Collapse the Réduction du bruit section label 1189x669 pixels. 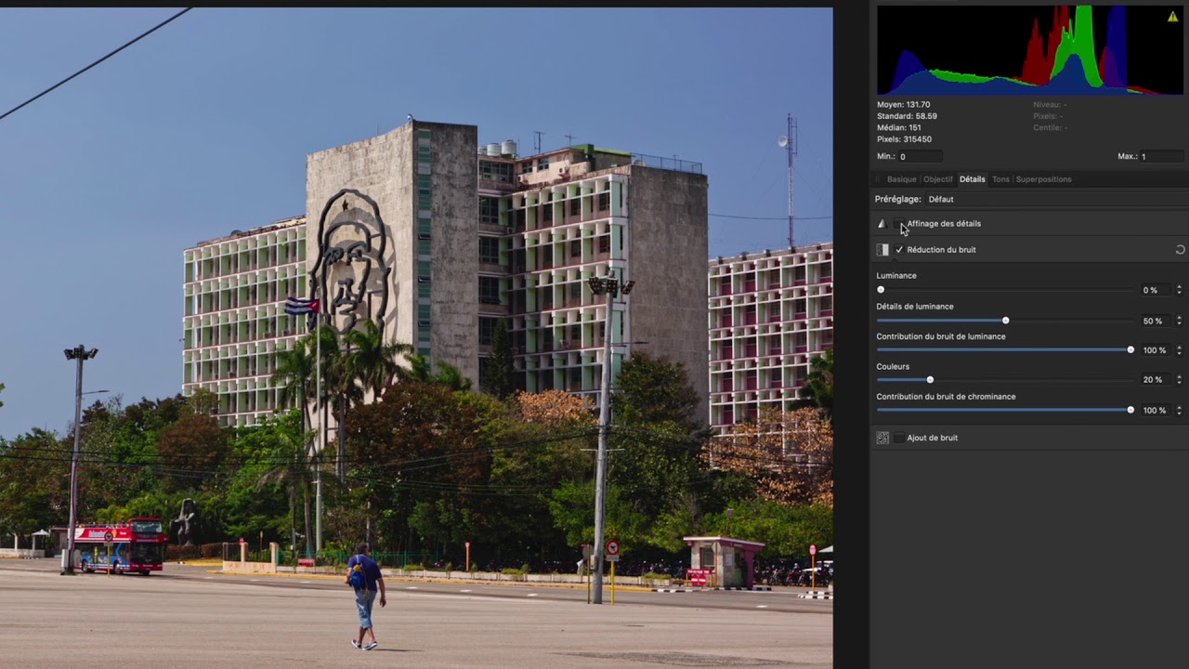(x=941, y=250)
